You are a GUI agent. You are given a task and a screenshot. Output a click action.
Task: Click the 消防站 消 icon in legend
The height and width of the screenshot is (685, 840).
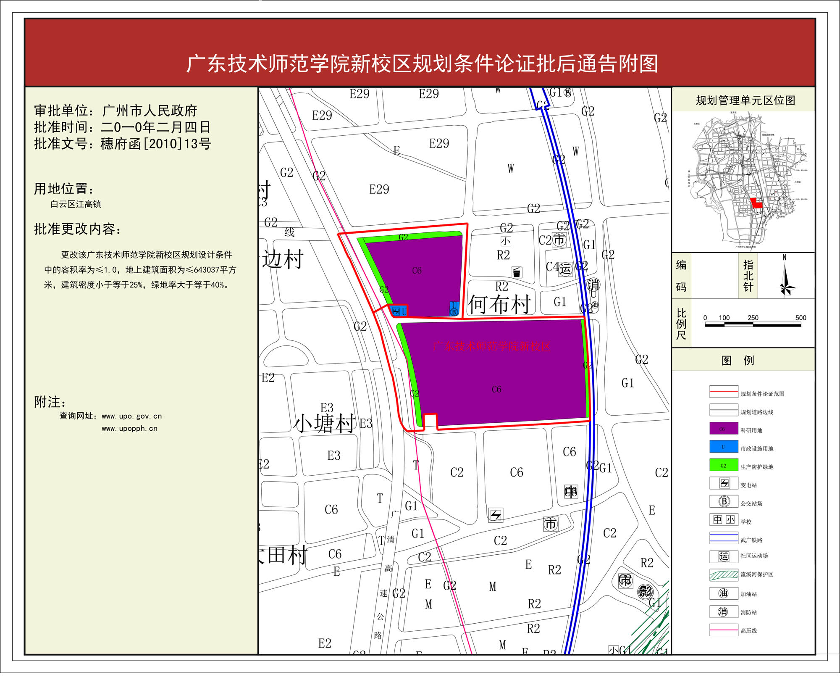[x=723, y=611]
